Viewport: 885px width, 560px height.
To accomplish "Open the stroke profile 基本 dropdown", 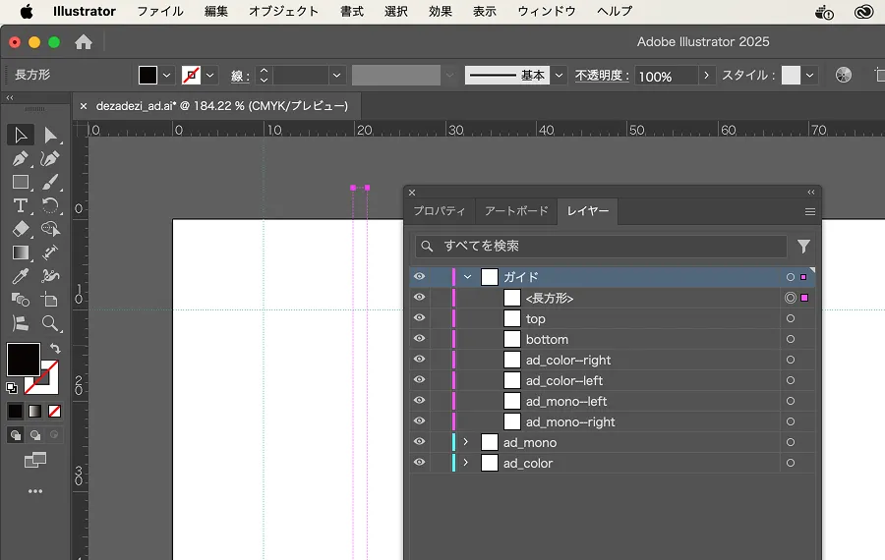I will click(x=559, y=76).
